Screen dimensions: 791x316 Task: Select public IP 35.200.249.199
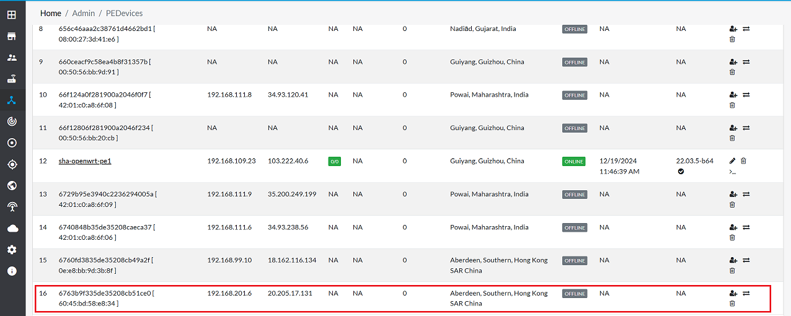(x=292, y=194)
